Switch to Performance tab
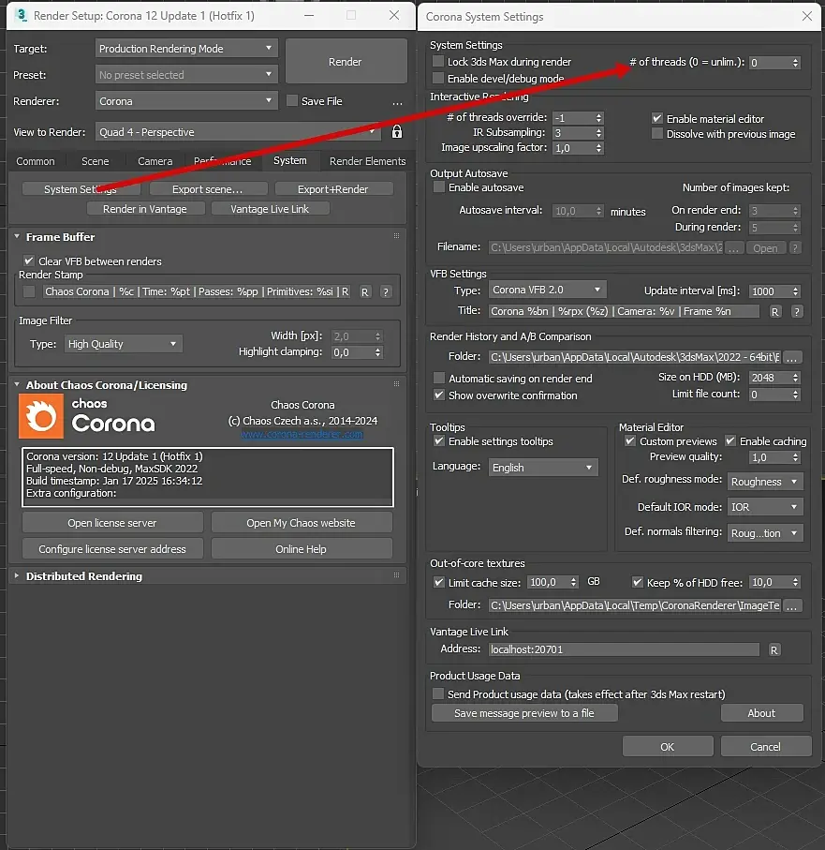The width and height of the screenshot is (825, 850). point(223,161)
